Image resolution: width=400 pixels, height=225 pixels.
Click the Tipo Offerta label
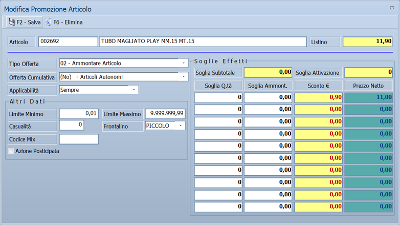tap(32, 64)
